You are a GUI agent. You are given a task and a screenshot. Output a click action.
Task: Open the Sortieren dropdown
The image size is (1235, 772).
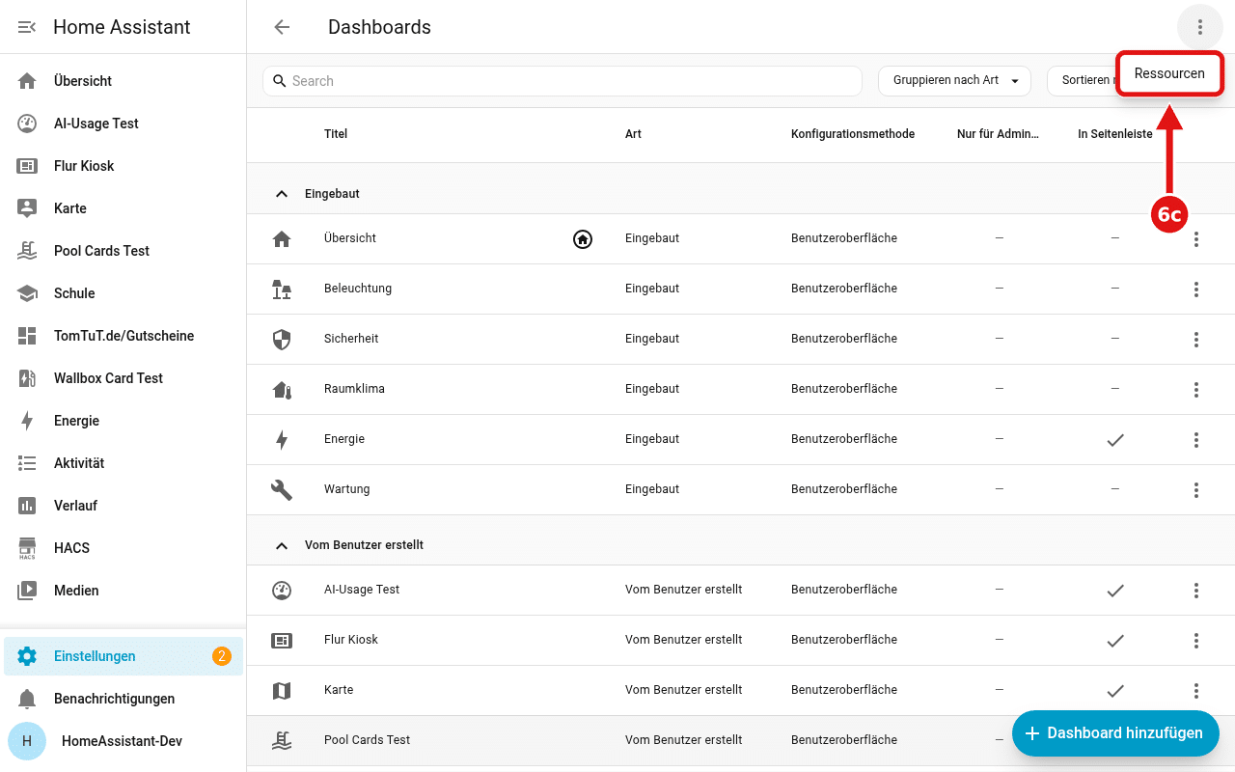pos(1083,81)
